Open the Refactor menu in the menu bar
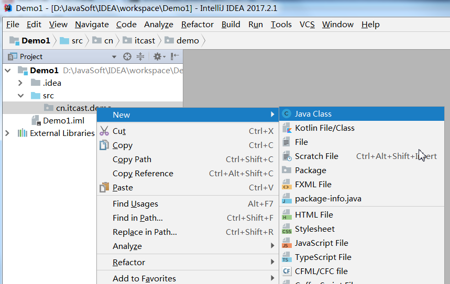 [x=197, y=25]
